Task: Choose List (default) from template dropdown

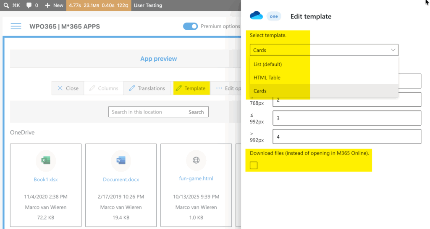Action: click(324, 64)
